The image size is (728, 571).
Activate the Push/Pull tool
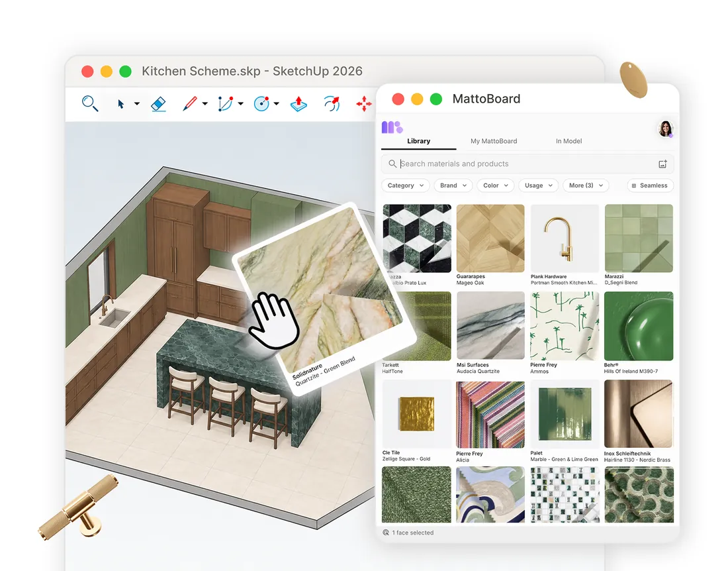[x=298, y=103]
